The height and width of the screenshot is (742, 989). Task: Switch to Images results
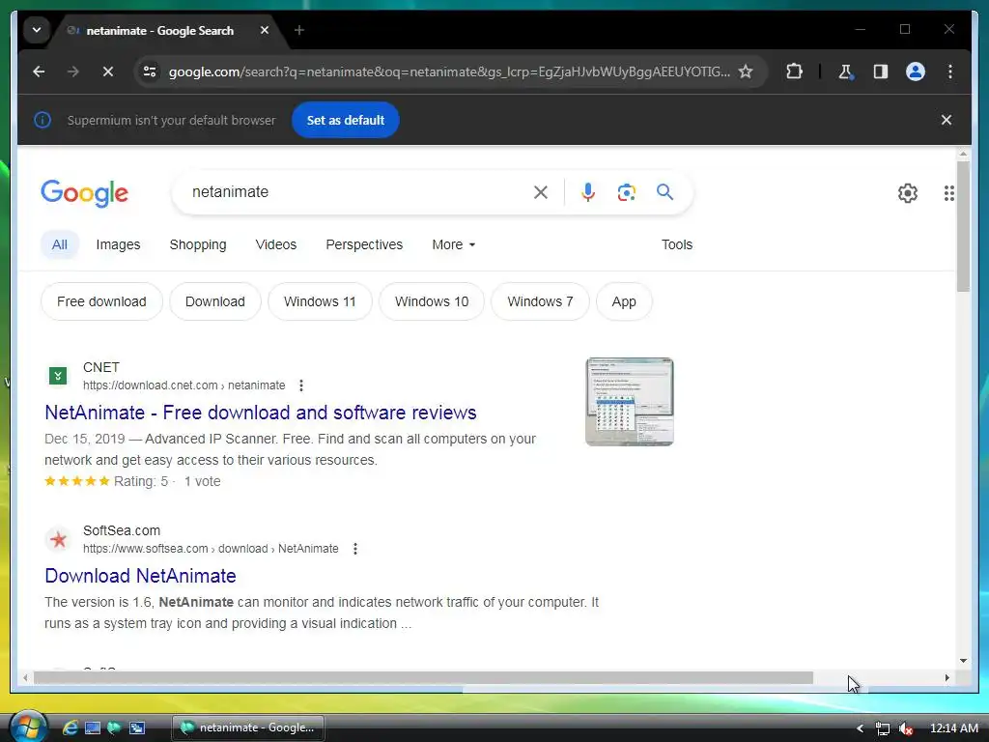coord(118,244)
